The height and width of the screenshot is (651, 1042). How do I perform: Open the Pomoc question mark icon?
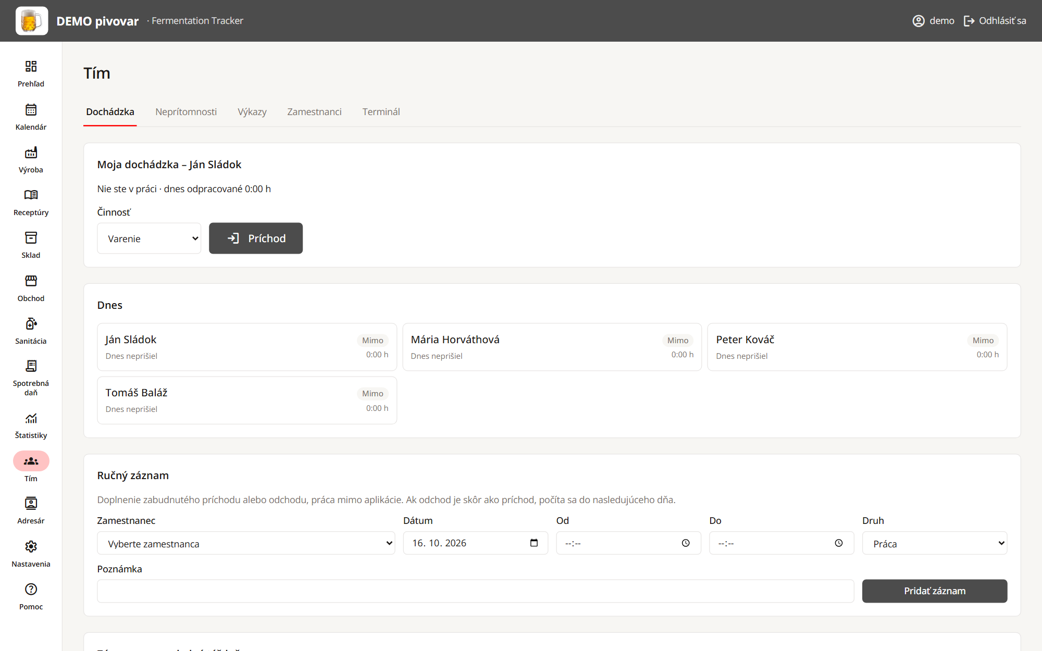(x=31, y=589)
